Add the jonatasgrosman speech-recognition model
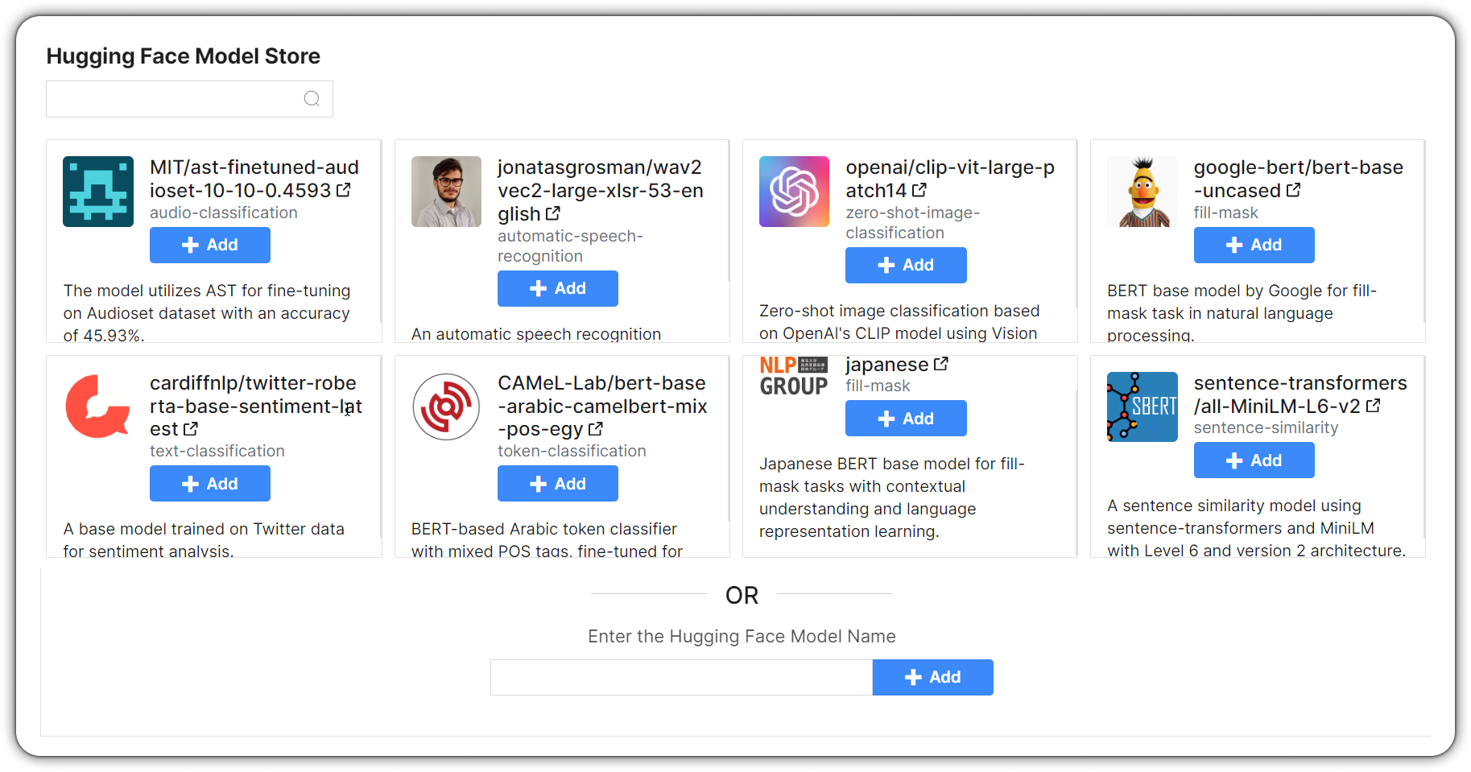The width and height of the screenshot is (1471, 772). [558, 288]
